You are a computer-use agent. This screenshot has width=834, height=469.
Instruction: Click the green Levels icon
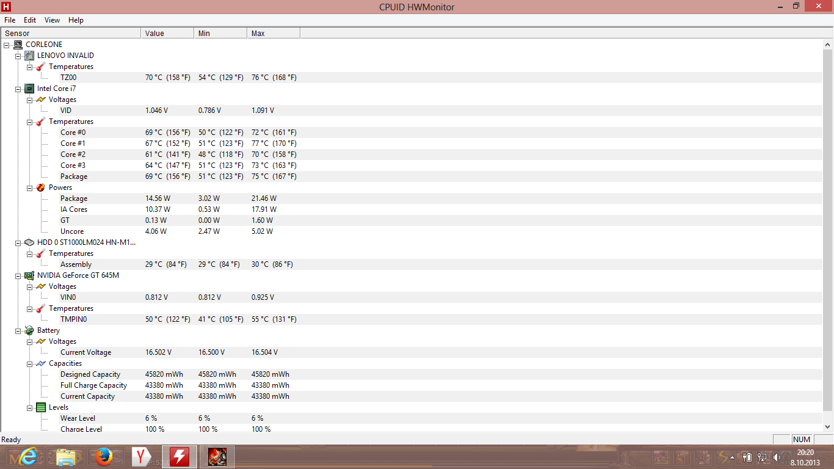pyautogui.click(x=41, y=407)
